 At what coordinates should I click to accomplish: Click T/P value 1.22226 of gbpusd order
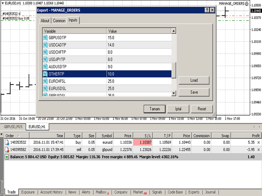165,150
